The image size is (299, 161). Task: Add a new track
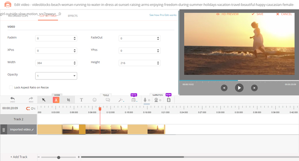(19, 157)
